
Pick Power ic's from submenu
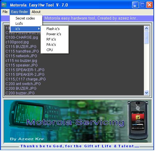tap(54, 34)
